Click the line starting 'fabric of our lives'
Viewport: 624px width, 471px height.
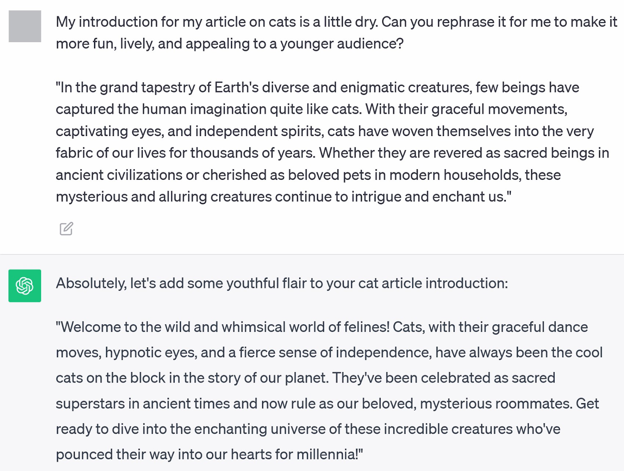click(x=332, y=153)
